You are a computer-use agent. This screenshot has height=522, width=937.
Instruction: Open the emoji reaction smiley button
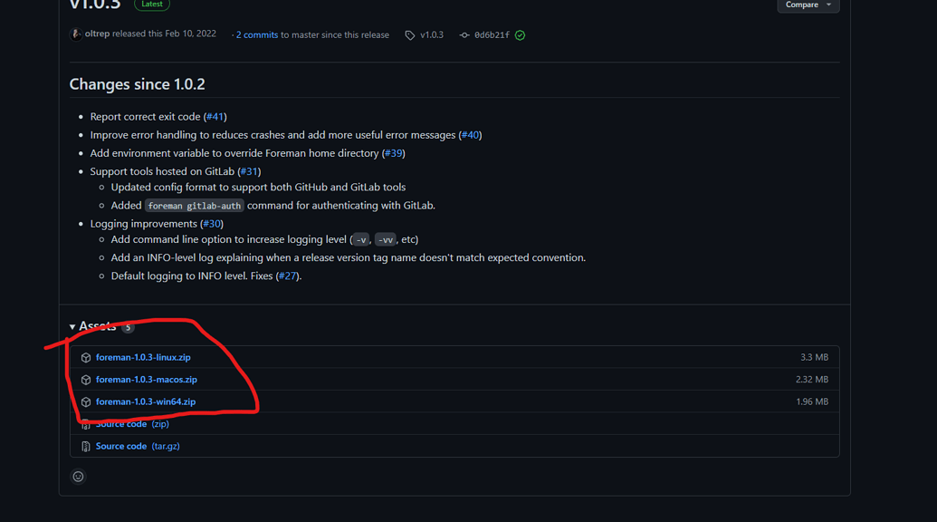coord(78,477)
